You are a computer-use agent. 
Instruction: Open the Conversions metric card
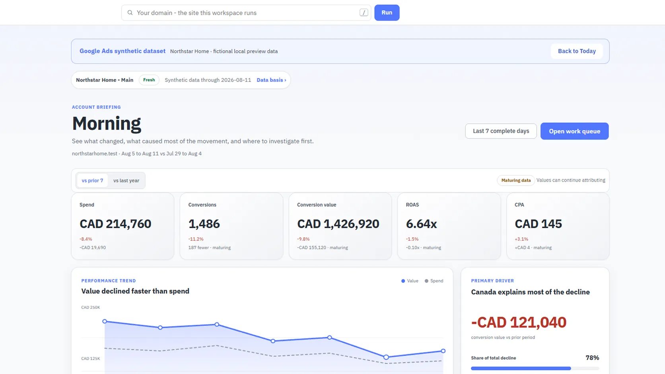(231, 226)
